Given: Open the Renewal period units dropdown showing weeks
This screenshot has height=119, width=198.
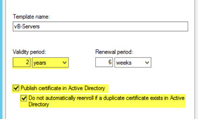Looking at the screenshot, I should pos(133,62).
